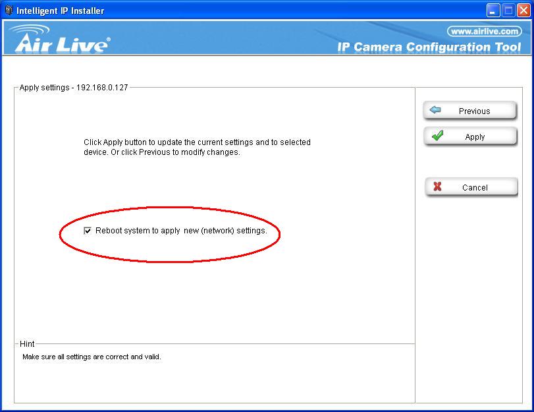Uncheck the reboot system checkbox

point(88,231)
